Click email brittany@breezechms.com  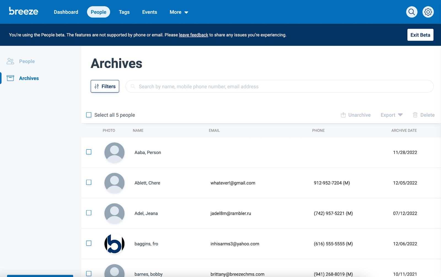pyautogui.click(x=237, y=274)
